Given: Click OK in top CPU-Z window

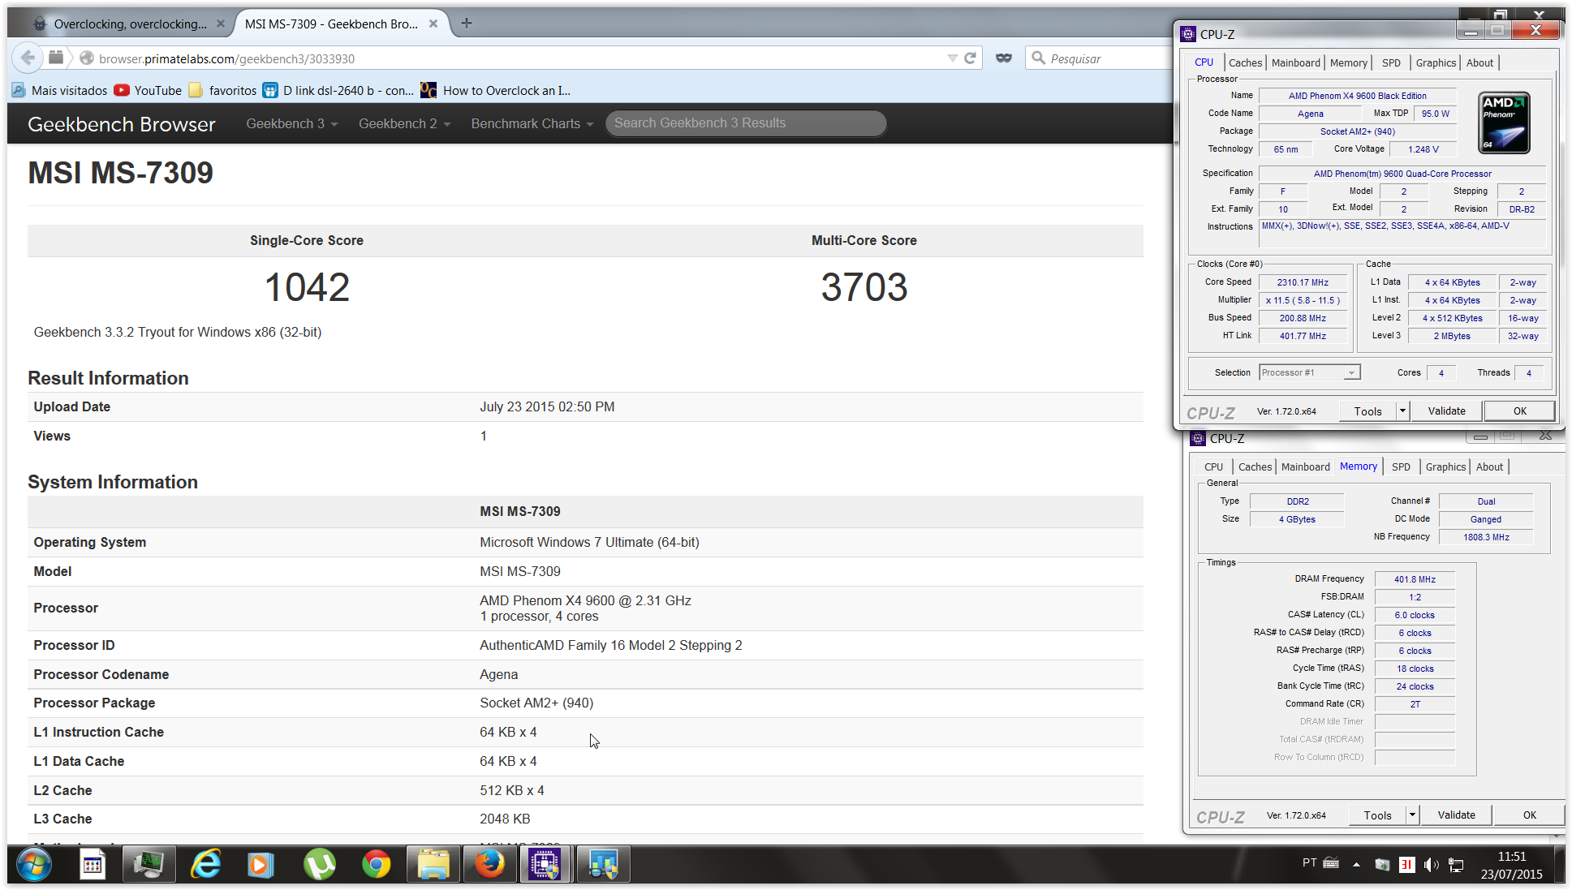Looking at the screenshot, I should [1519, 411].
